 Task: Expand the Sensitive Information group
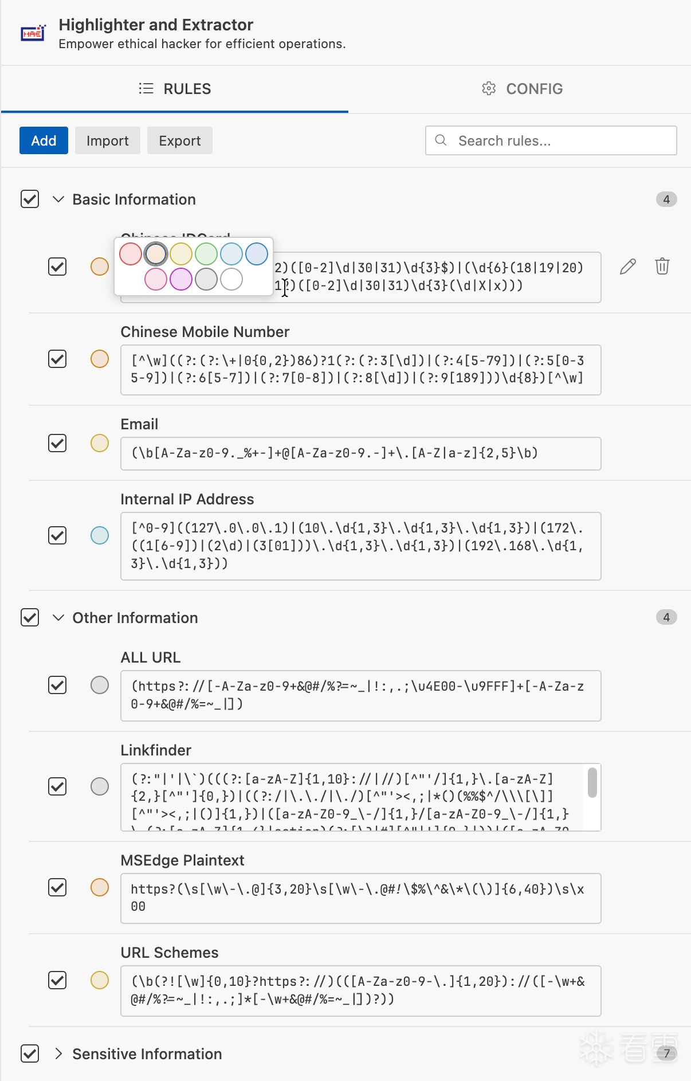point(58,1053)
